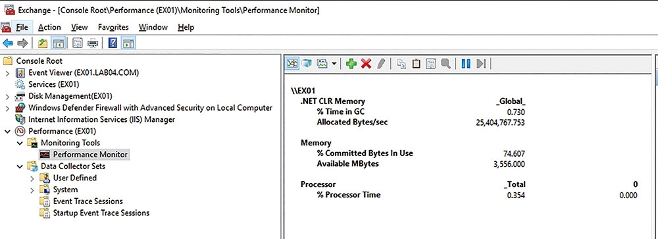Click the % Committed Bytes In Use counter
Image resolution: width=658 pixels, height=239 pixels.
pyautogui.click(x=365, y=153)
